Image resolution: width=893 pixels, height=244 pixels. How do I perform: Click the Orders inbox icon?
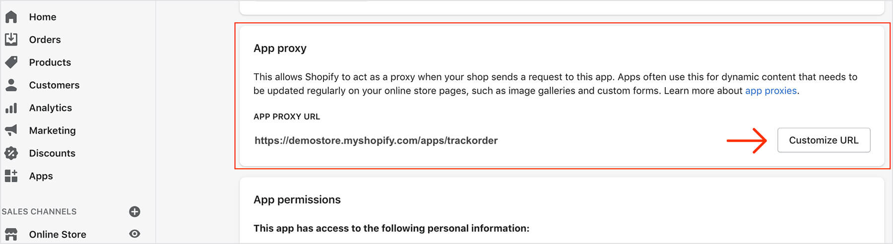click(11, 40)
